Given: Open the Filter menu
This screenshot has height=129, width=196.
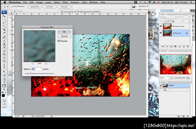Looking at the screenshot, I should [65, 2].
